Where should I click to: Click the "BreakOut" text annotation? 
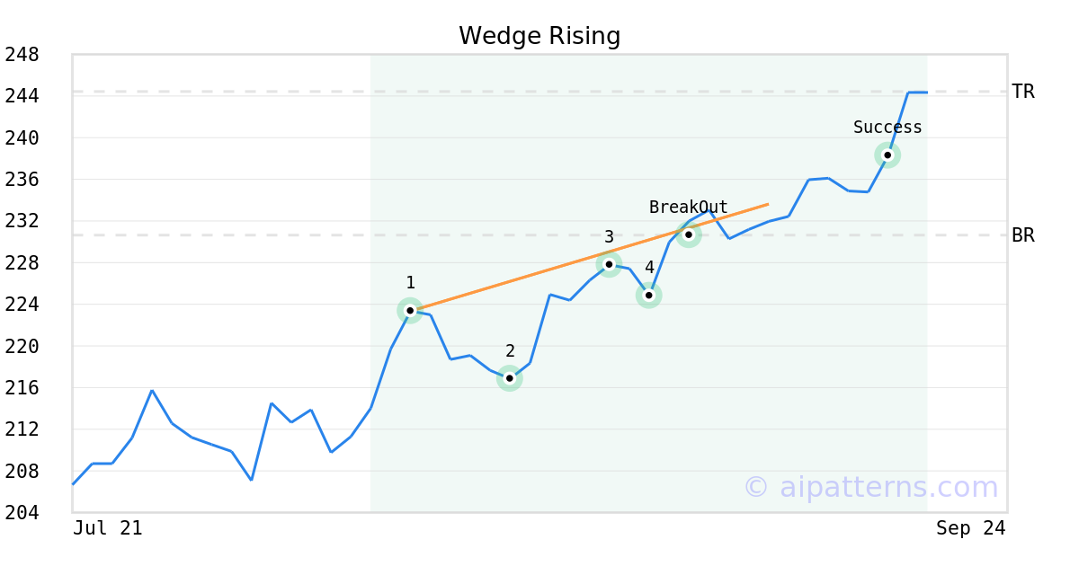689,208
